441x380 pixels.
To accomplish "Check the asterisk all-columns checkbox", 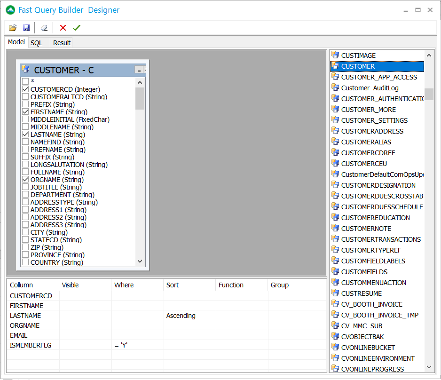I will coord(25,81).
